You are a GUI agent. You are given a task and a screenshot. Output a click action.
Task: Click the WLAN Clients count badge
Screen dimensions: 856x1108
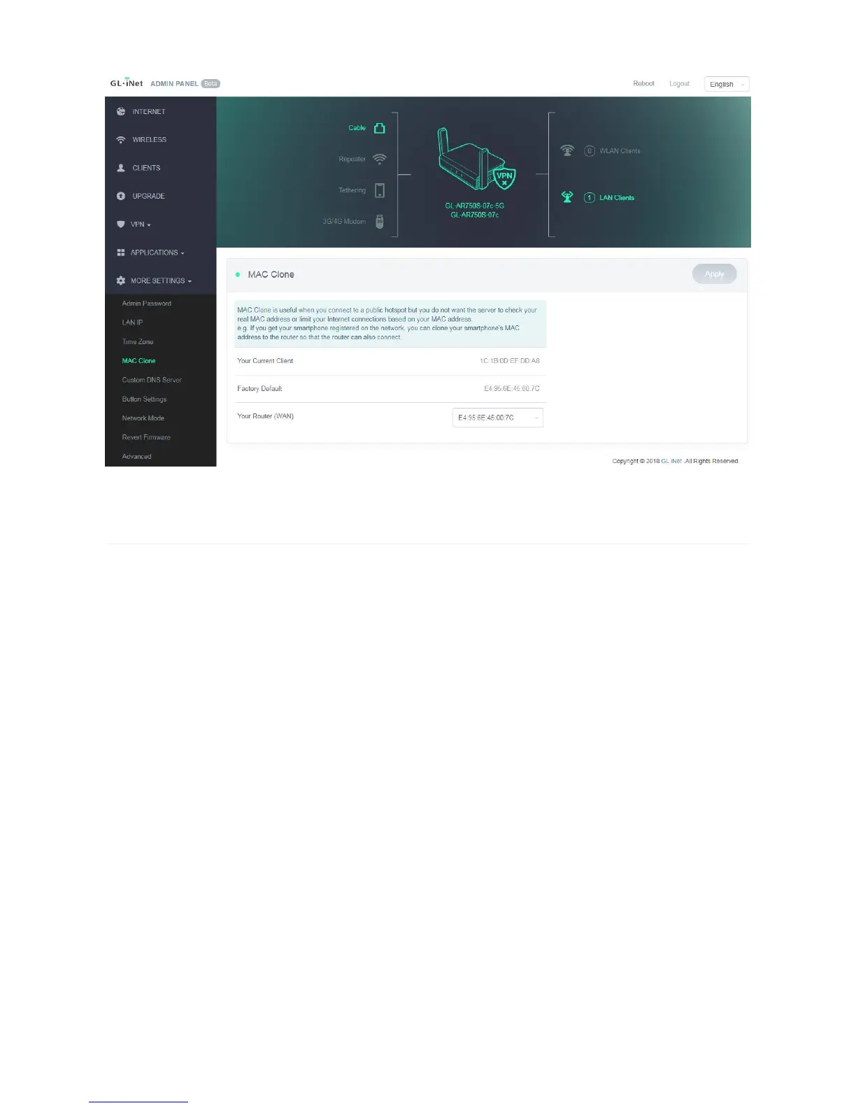tap(590, 151)
